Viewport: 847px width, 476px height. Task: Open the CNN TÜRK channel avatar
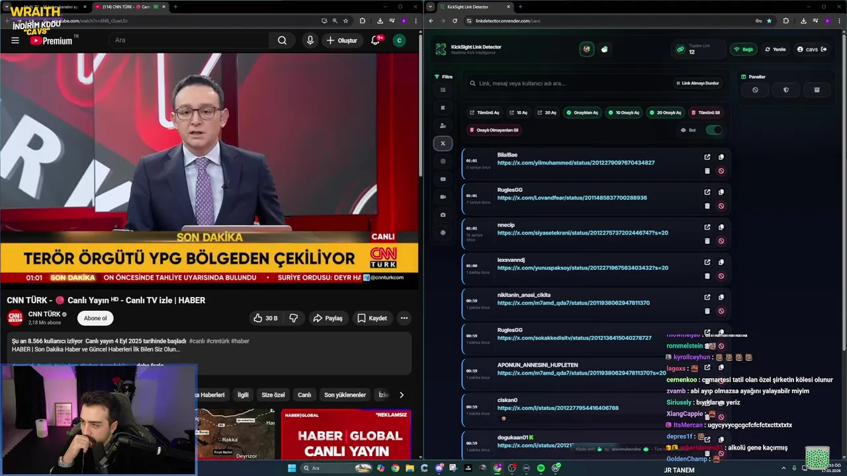point(15,318)
